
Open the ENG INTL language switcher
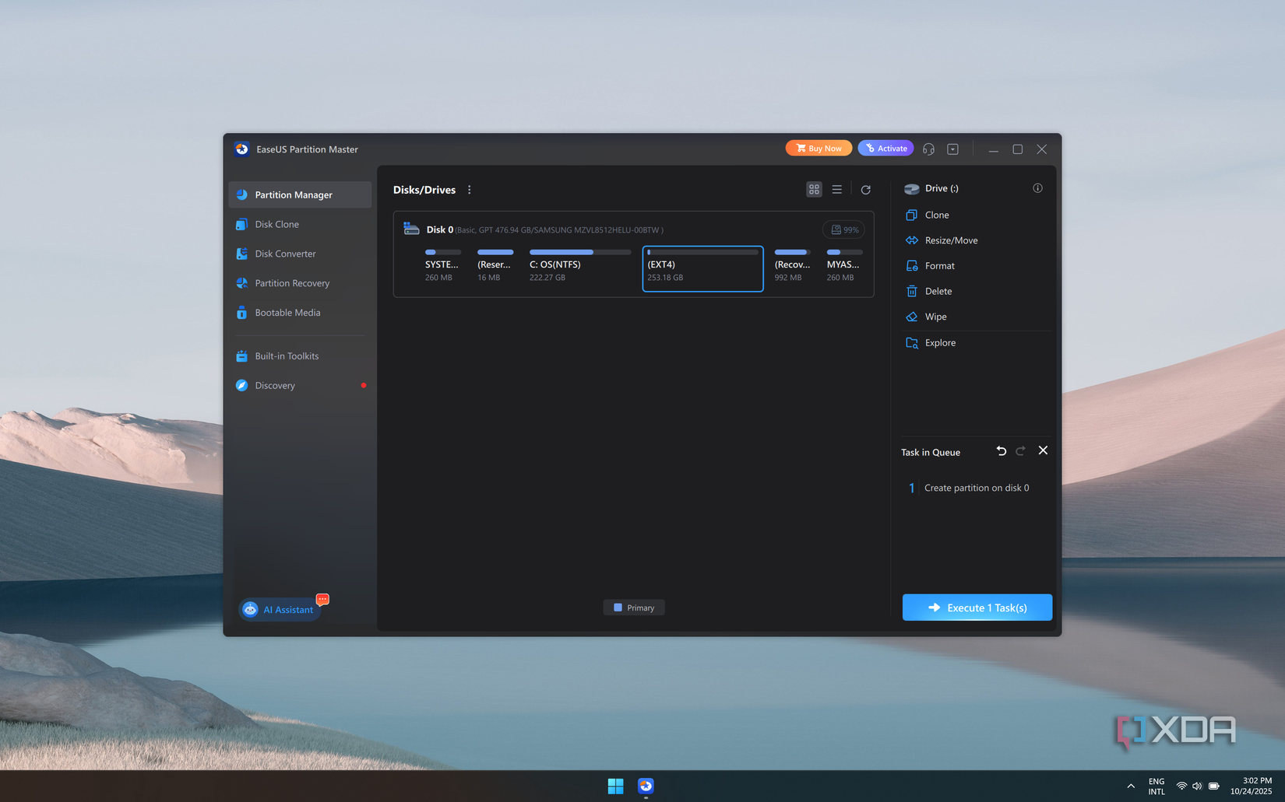[1156, 786]
